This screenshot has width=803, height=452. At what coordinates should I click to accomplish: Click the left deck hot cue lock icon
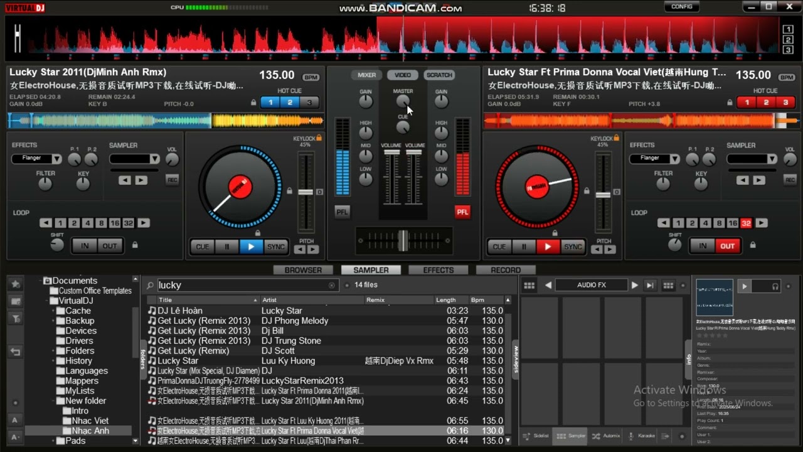coord(253,102)
